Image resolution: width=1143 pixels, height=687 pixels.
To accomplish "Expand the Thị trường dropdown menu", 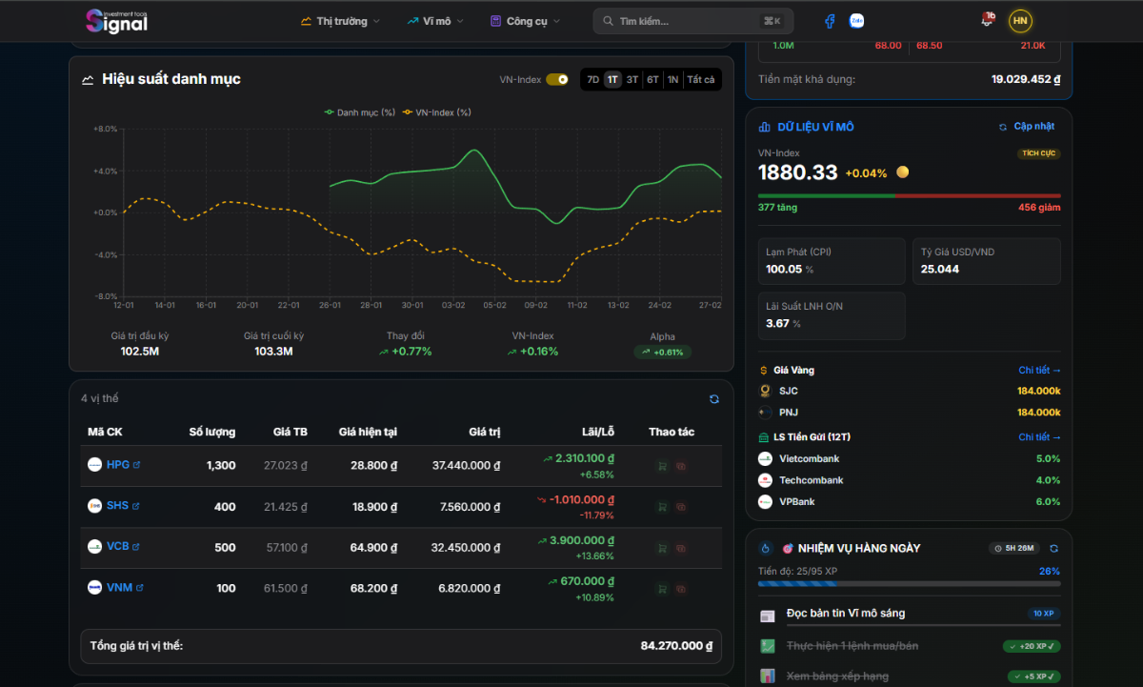I will point(340,21).
